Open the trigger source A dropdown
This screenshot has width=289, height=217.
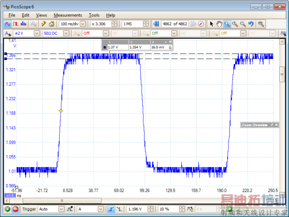[100, 209]
